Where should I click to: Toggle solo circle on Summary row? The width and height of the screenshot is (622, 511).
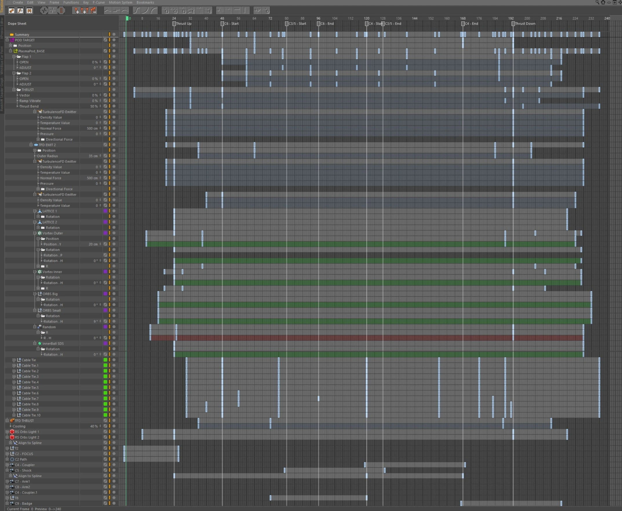coord(114,34)
